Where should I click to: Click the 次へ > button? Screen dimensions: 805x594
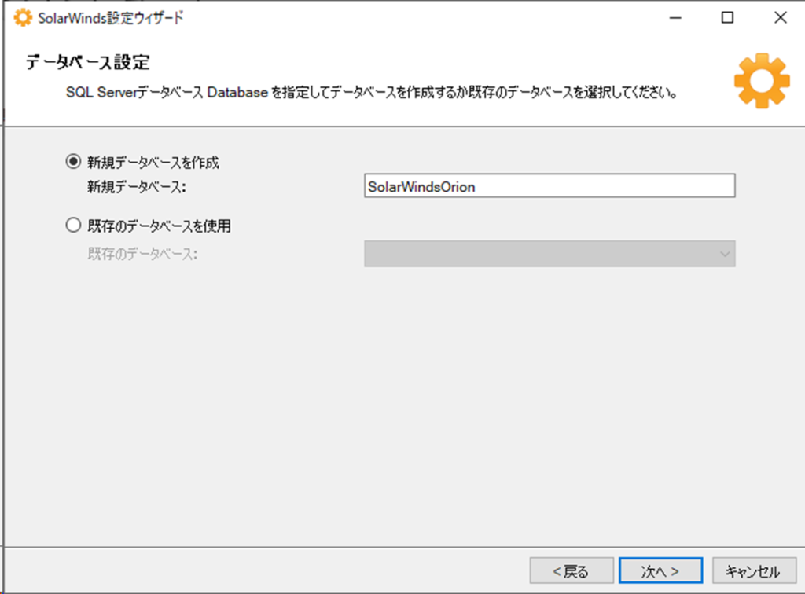660,570
